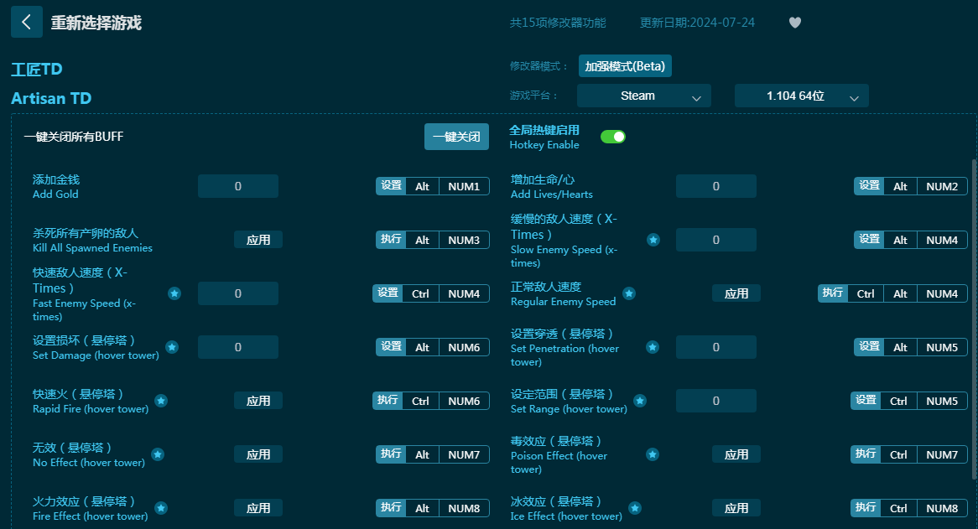Click the heart favorite icon

point(794,23)
